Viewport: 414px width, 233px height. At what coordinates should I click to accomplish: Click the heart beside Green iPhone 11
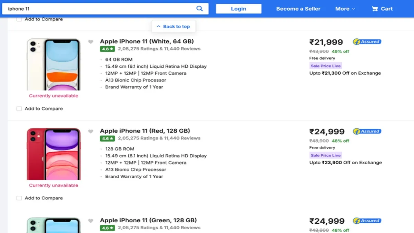(x=91, y=221)
